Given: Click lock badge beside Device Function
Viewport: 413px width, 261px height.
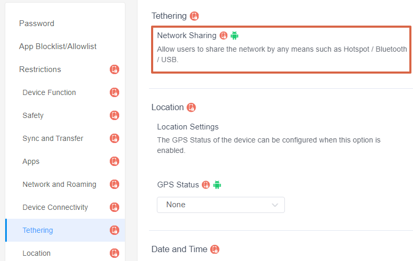Looking at the screenshot, I should 114,92.
